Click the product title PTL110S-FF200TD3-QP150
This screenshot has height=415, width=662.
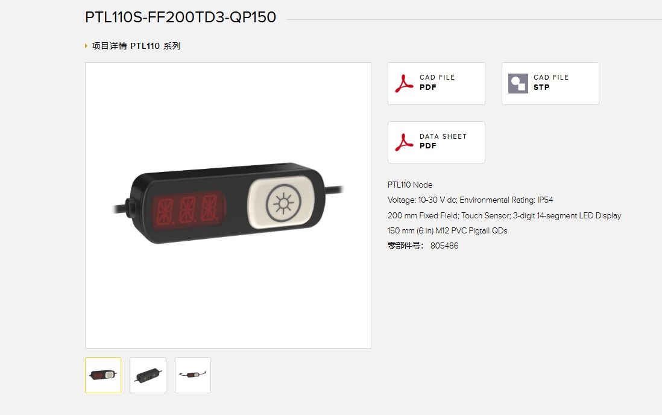pyautogui.click(x=181, y=17)
